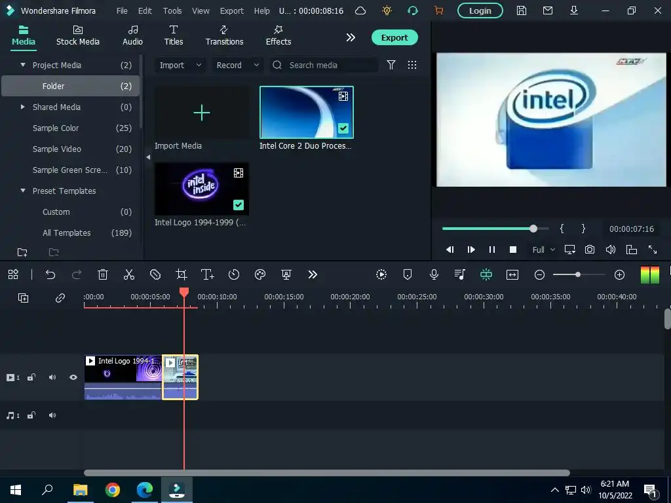Click Import Media plus tile
671x503 pixels.
tap(202, 113)
